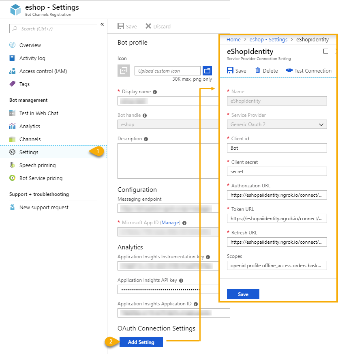Click the Authorization URL field
Viewport: 338px width, 354px height.
coord(277,195)
